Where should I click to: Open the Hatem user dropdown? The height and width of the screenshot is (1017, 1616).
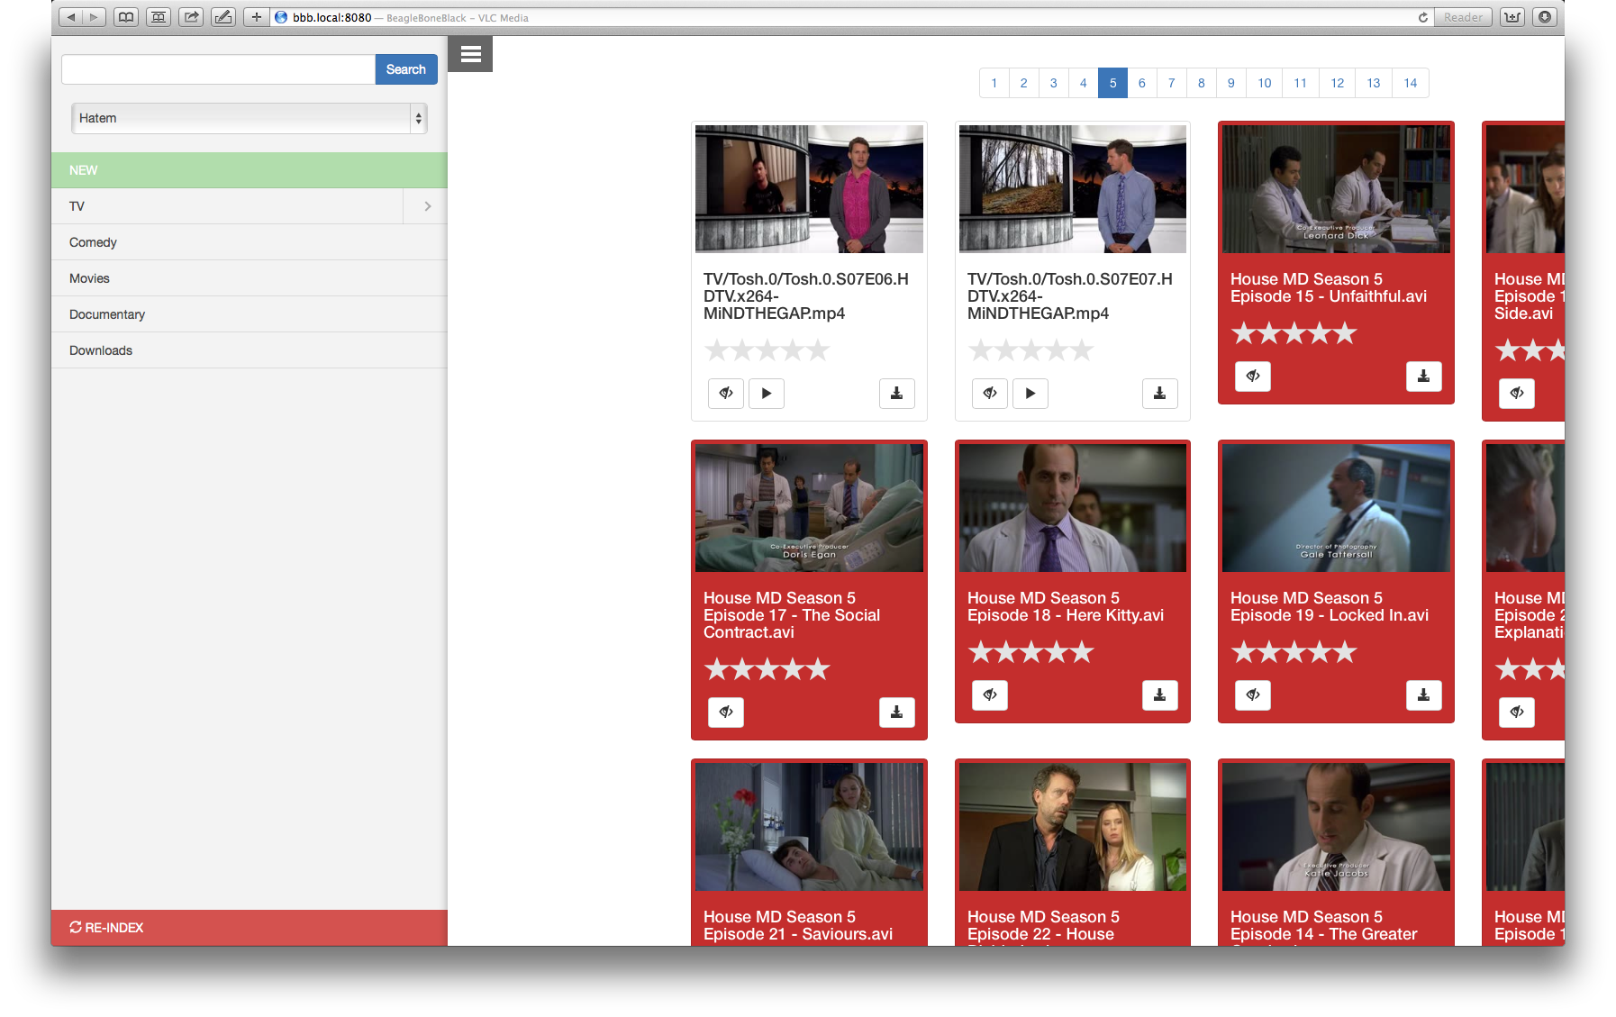pos(249,118)
